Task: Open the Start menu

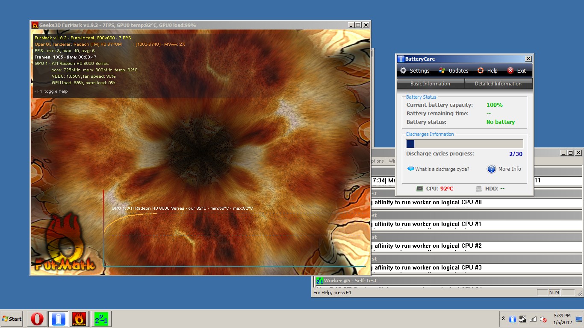Action: click(12, 319)
